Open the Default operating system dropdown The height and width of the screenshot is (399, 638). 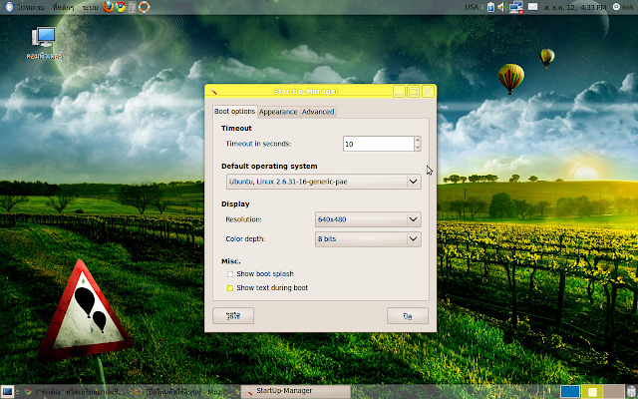point(323,182)
